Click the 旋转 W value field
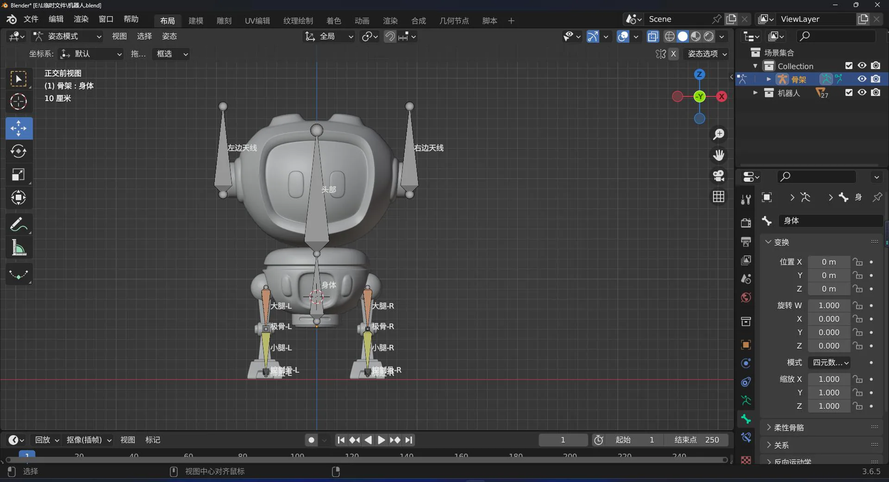 coord(829,305)
